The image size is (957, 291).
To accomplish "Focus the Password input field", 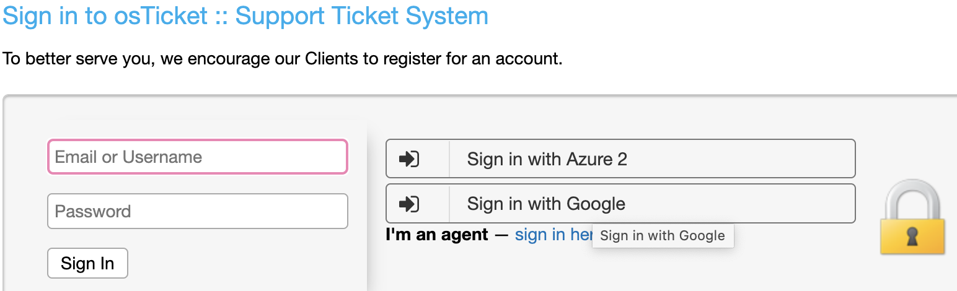I will (198, 211).
